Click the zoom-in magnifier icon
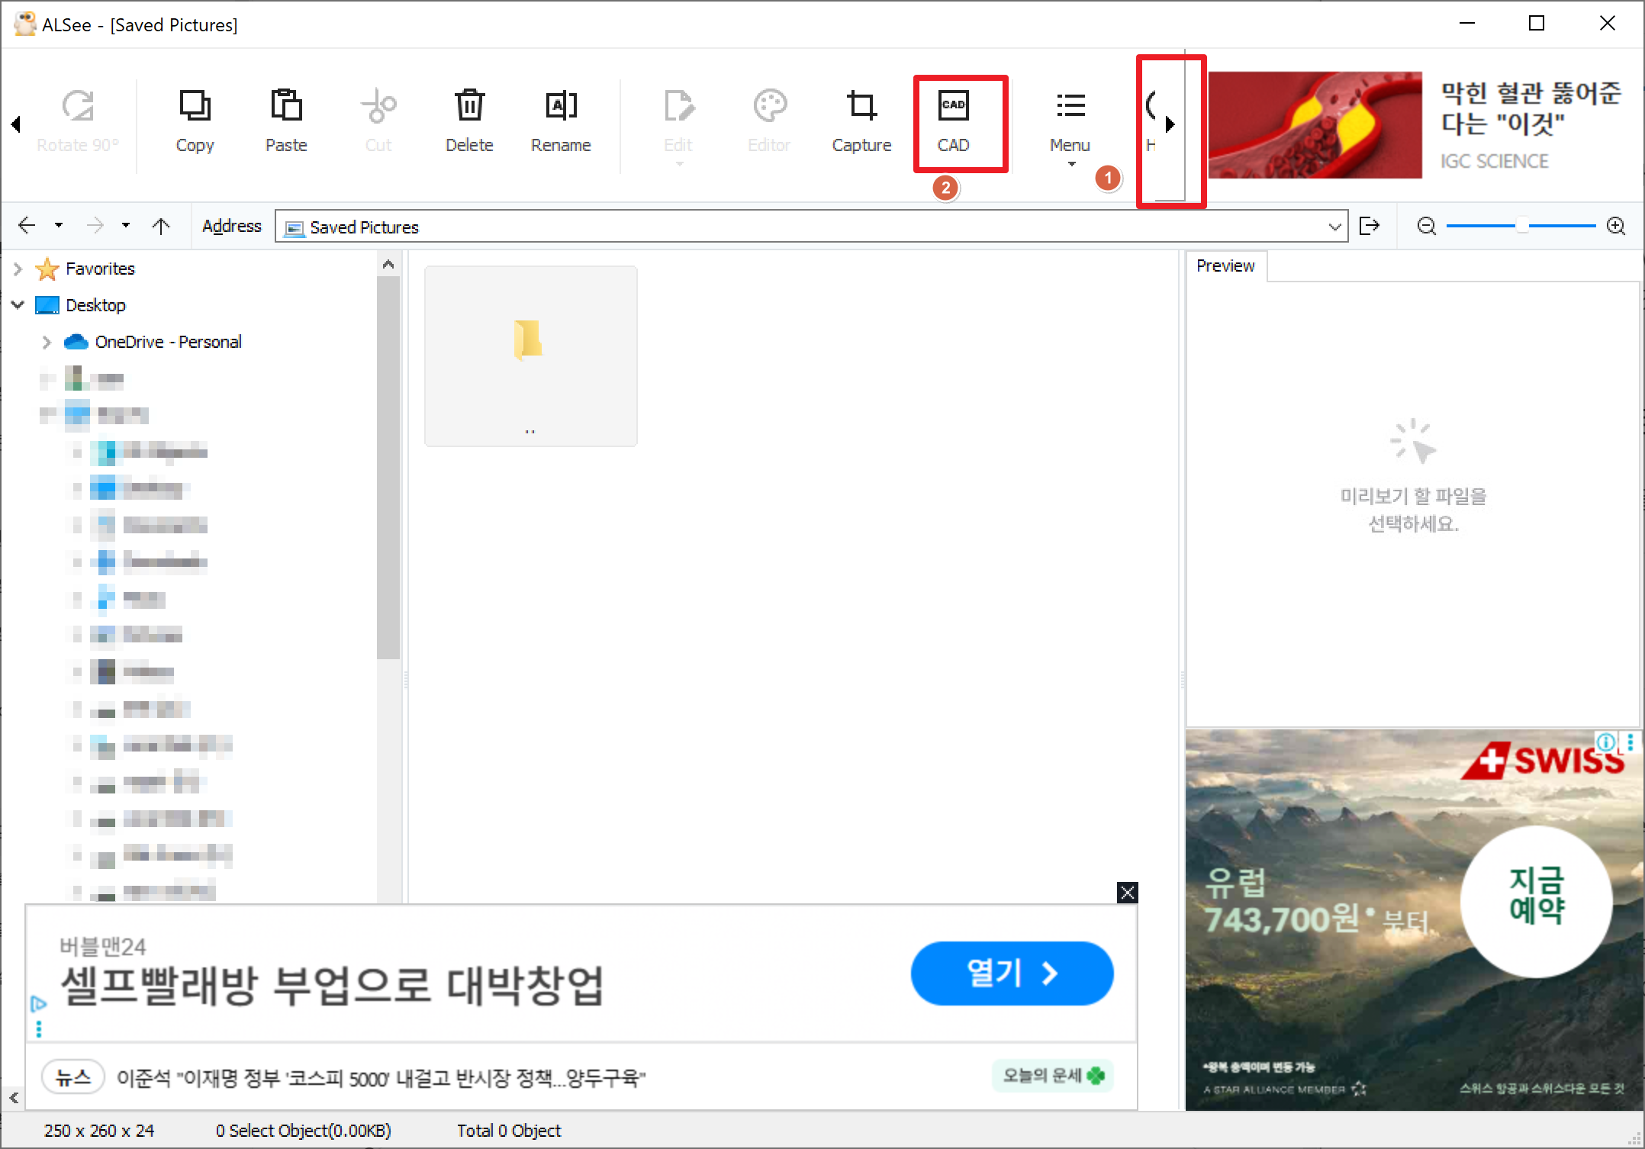Image resolution: width=1645 pixels, height=1149 pixels. [x=1617, y=225]
